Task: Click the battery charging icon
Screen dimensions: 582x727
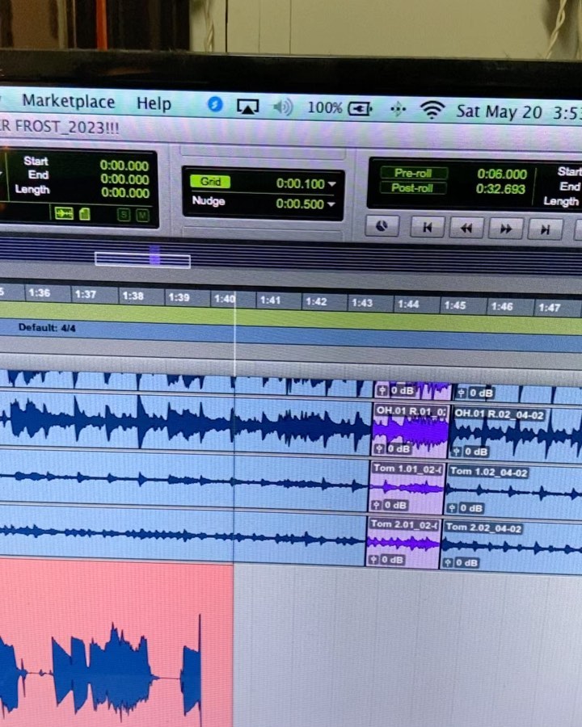Action: [x=361, y=109]
